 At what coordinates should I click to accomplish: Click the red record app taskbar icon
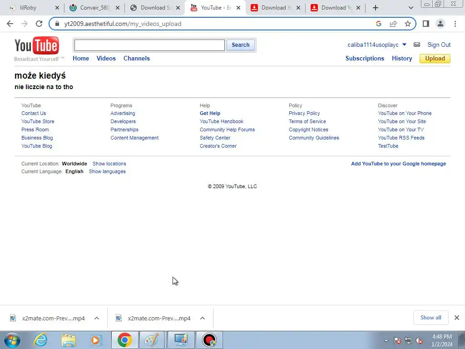coord(209,340)
